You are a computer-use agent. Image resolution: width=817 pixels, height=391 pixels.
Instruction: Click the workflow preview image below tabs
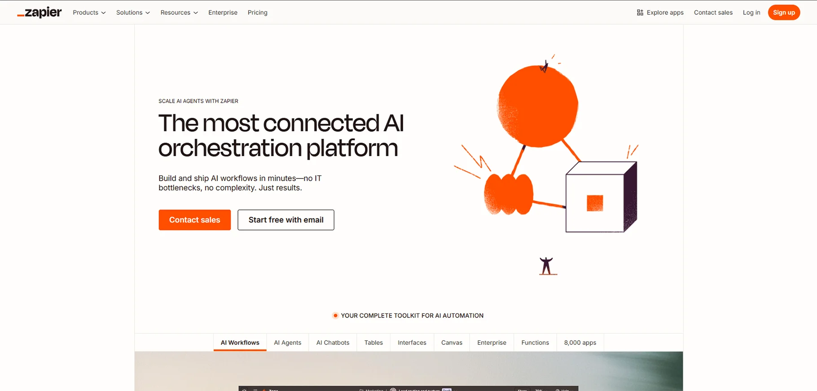click(408, 371)
